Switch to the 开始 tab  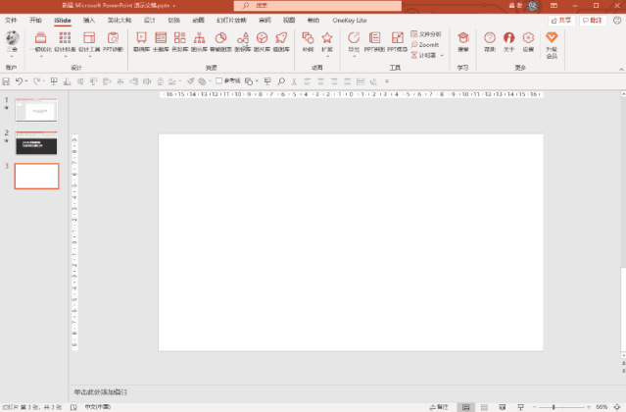(x=35, y=20)
